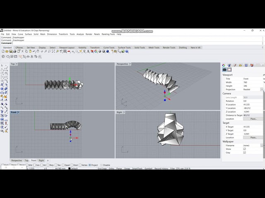This screenshot has width=265, height=198.
Task: Click the four-viewport layout icon
Action: coord(65,51)
